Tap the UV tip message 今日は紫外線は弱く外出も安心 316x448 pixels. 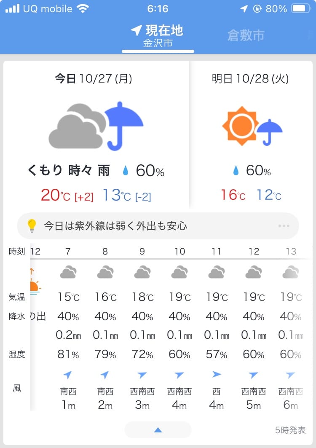click(x=115, y=226)
